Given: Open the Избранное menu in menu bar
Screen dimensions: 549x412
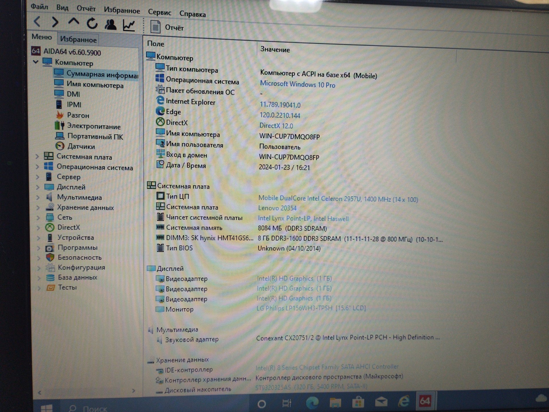Looking at the screenshot, I should coord(122,10).
